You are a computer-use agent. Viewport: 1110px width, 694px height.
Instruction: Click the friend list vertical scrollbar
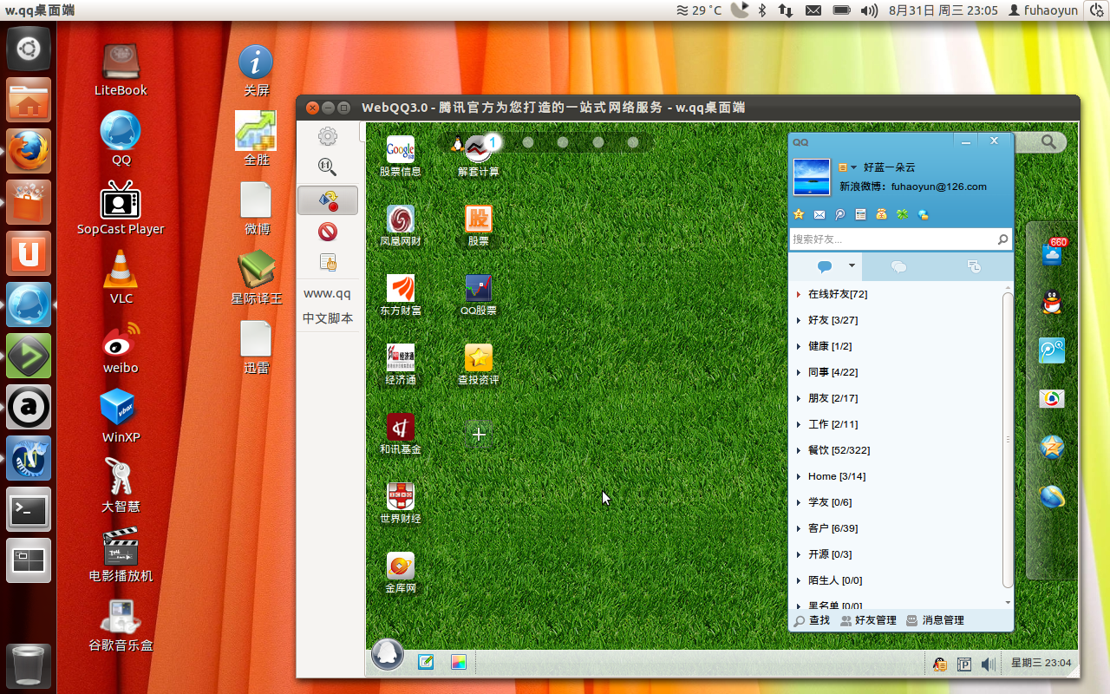(x=1008, y=440)
